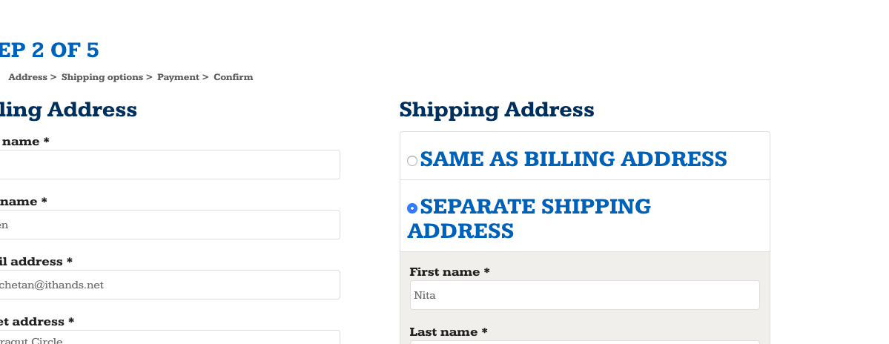Click the shipping 'Last name *' label
Image resolution: width=889 pixels, height=344 pixels.
449,332
